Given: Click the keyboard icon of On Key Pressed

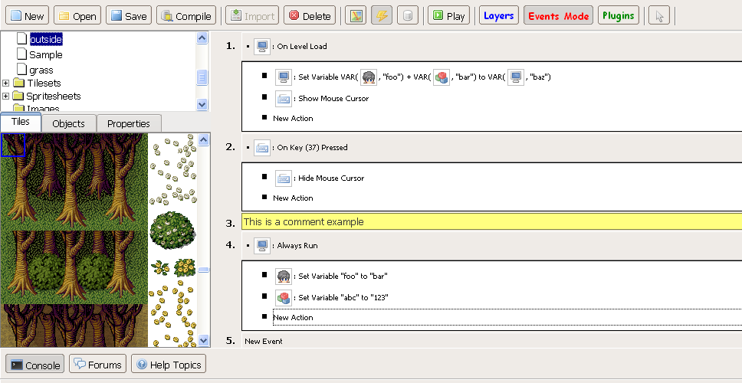Looking at the screenshot, I should pyautogui.click(x=261, y=148).
